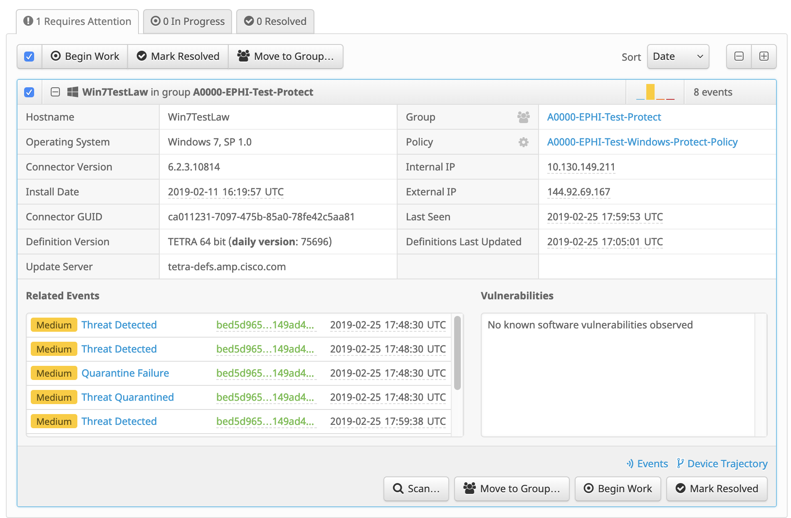
Task: Click the Definitions Last Updated timestamp 17:05:01 UTC
Action: pos(605,242)
